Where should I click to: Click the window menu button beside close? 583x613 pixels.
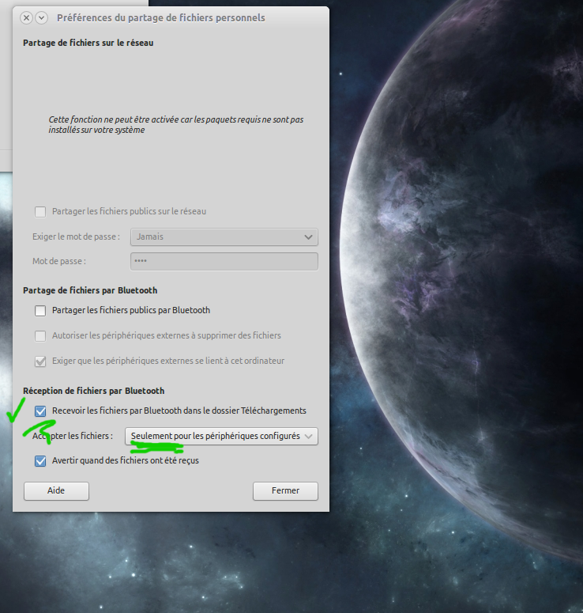click(41, 18)
